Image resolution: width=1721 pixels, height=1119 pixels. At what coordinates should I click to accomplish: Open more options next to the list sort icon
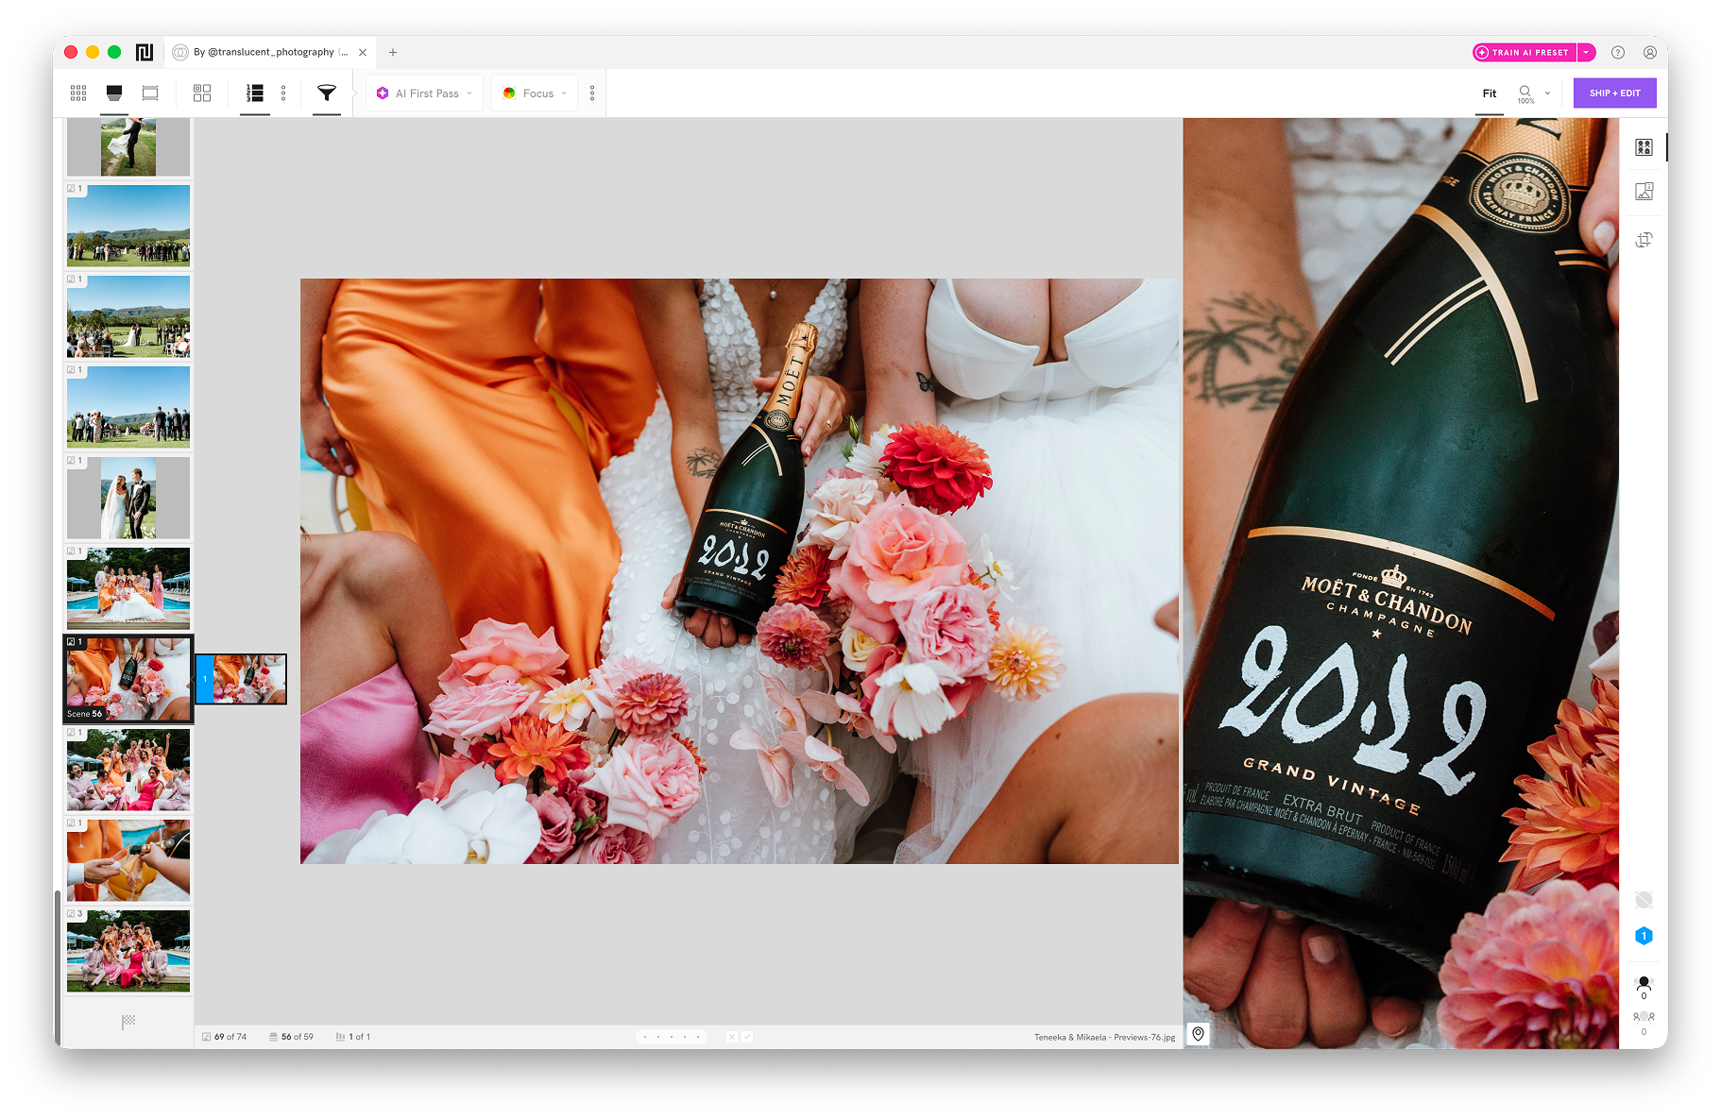(283, 93)
